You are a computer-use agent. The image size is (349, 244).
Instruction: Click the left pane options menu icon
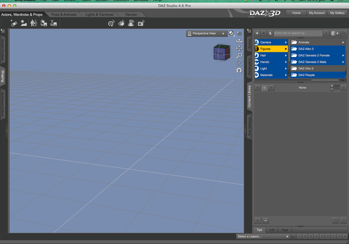pyautogui.click(x=2, y=31)
